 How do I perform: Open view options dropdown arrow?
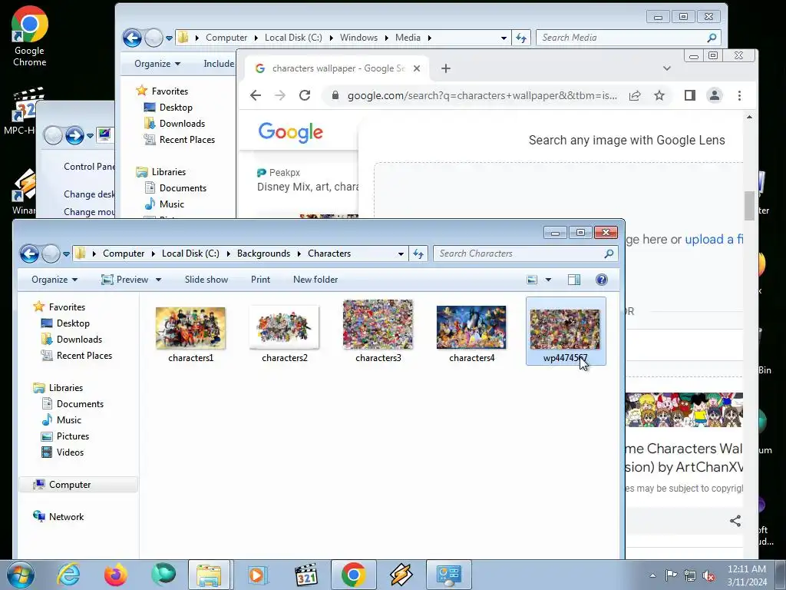pos(548,280)
